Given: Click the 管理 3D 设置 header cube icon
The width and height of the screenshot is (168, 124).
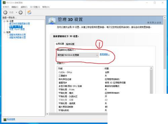Looking at the screenshot, I should click(52, 20).
